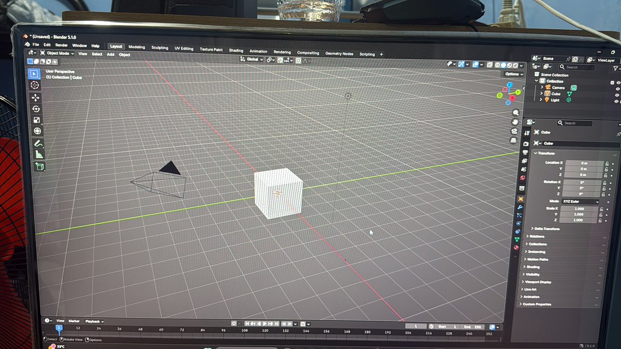The width and height of the screenshot is (621, 349).
Task: Switch to the Modeling workspace tab
Action: tap(136, 47)
